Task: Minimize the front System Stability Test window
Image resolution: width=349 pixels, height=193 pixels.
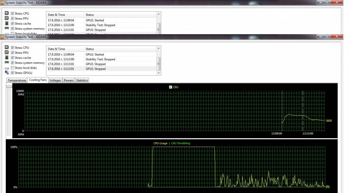Action: (x=320, y=37)
